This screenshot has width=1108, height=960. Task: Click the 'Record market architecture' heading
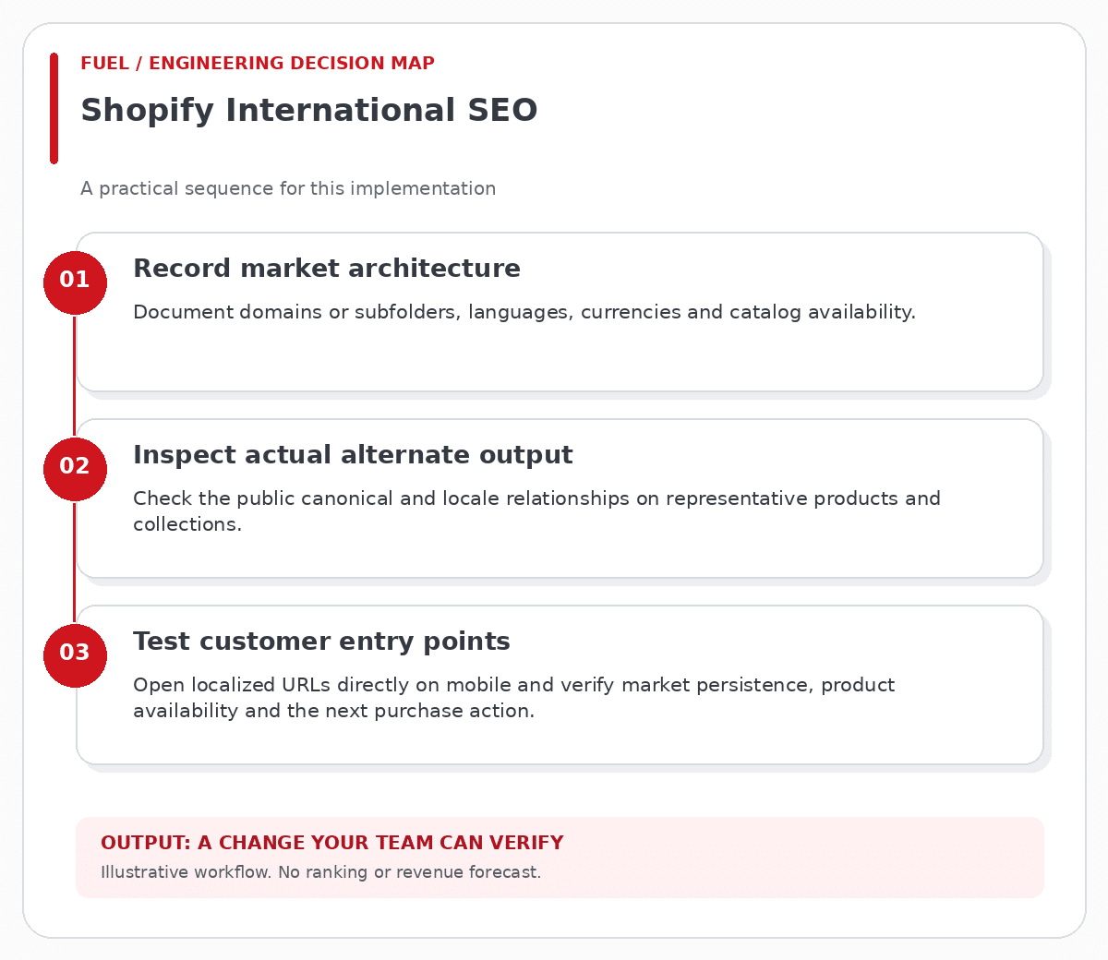click(327, 269)
